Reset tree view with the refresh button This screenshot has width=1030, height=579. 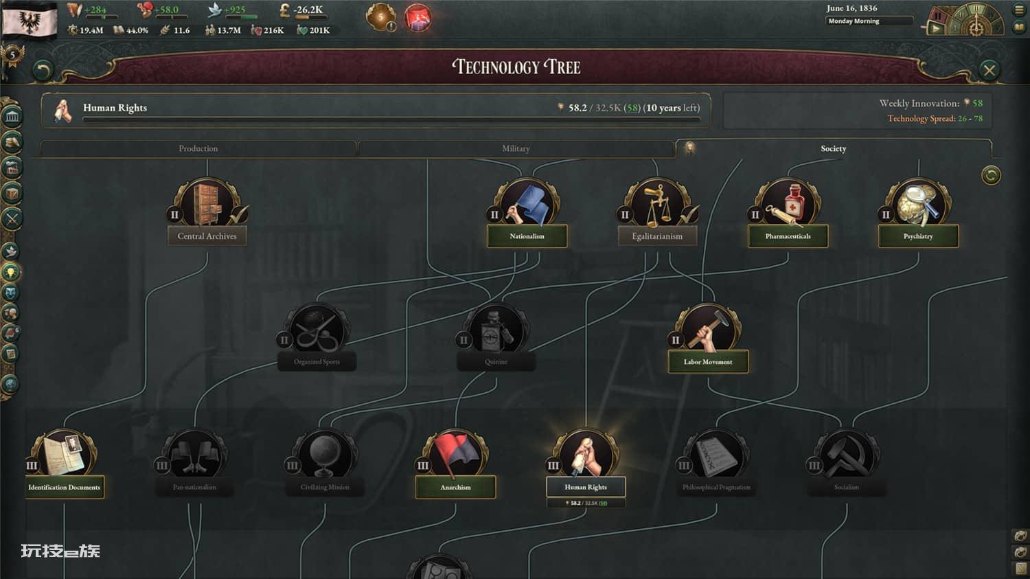(991, 175)
